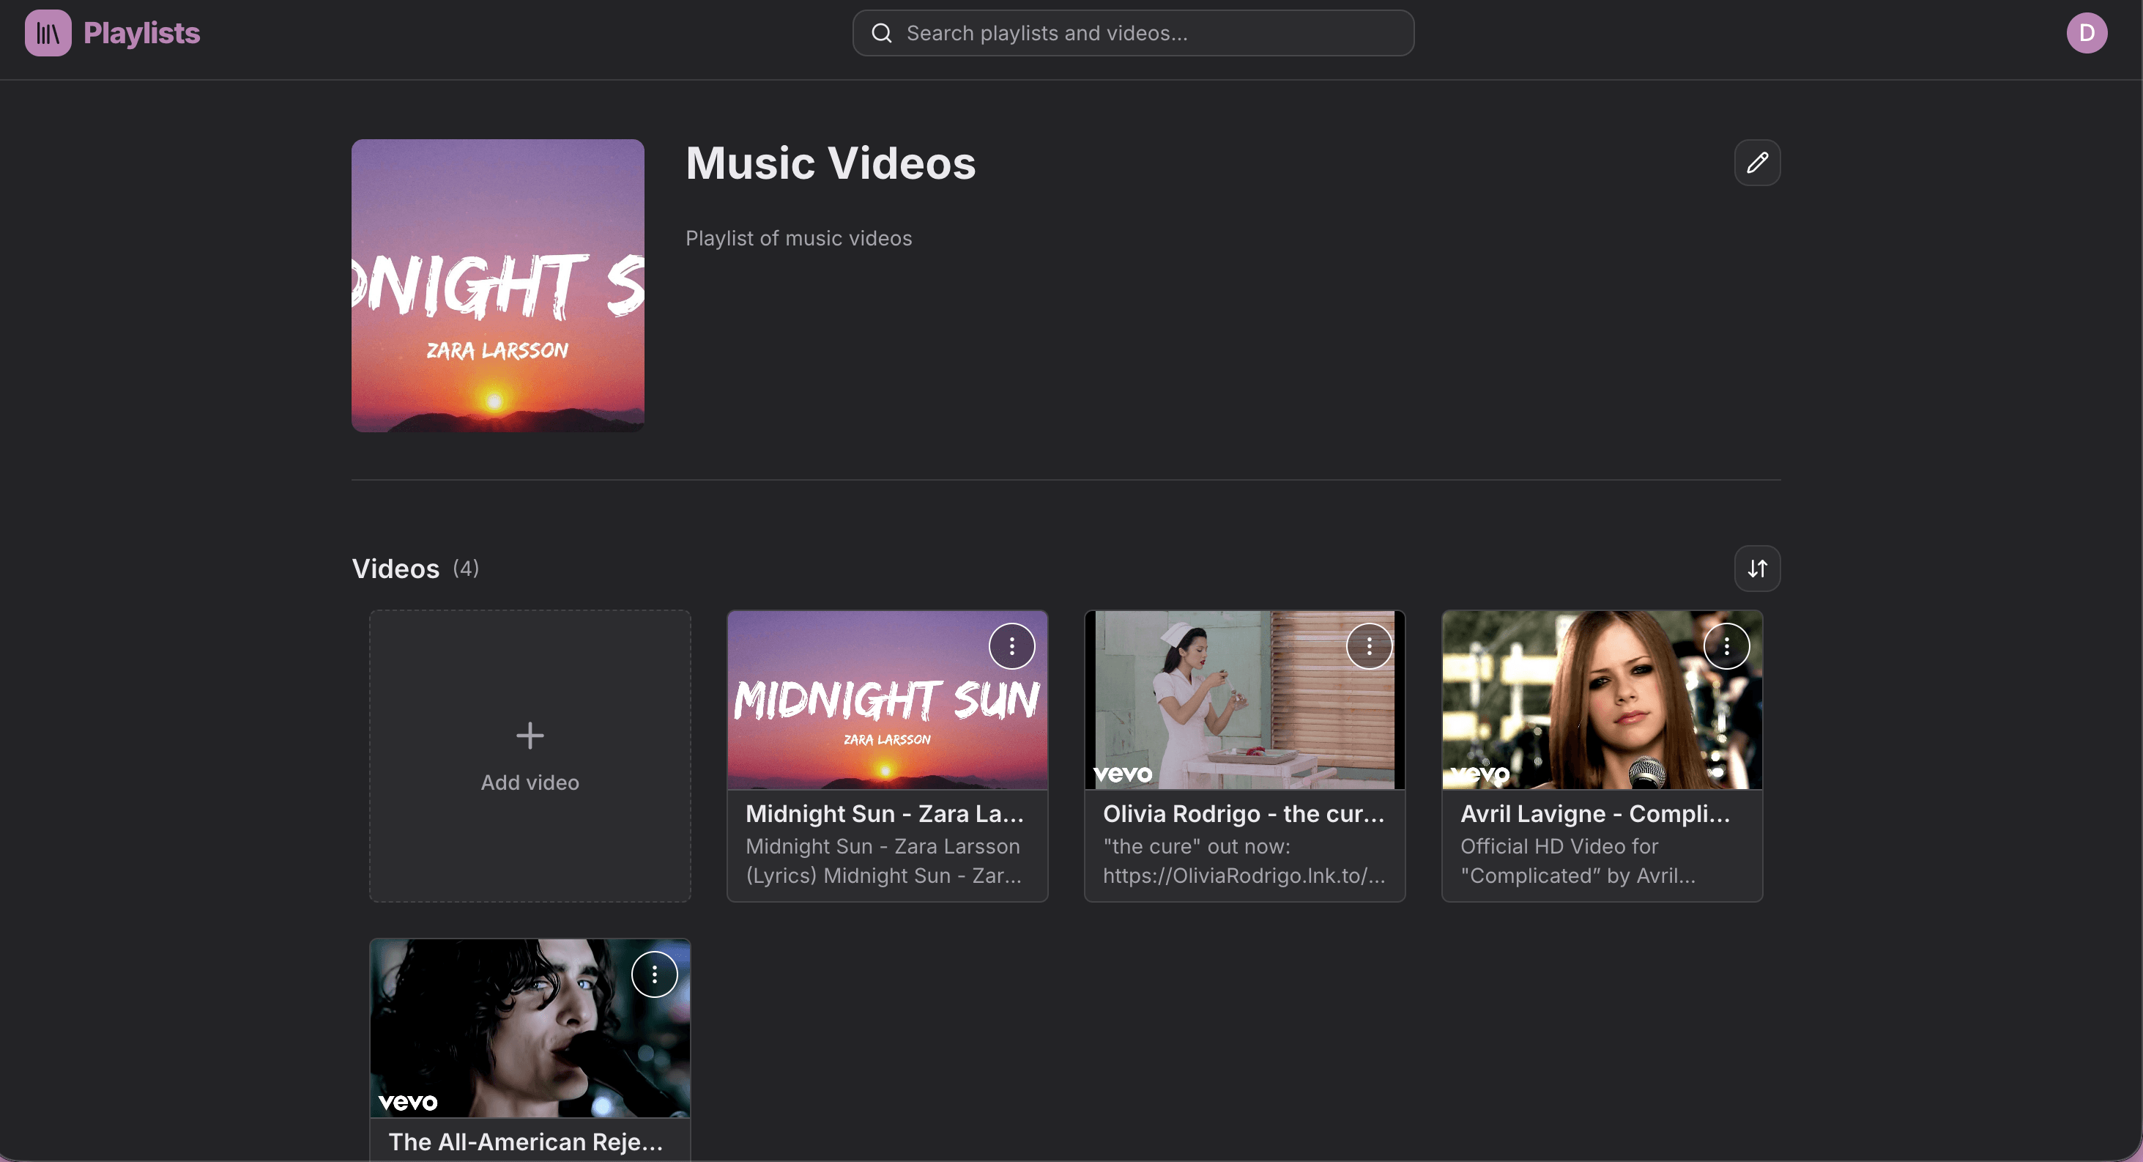Click the playlist cover image
Image resolution: width=2143 pixels, height=1162 pixels.
tap(497, 286)
